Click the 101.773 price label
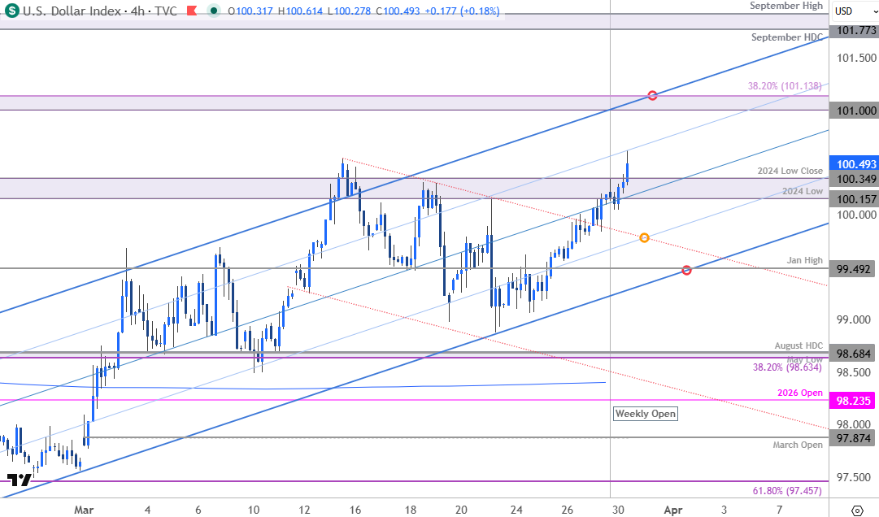Viewport: 879px width, 517px height. (x=854, y=30)
